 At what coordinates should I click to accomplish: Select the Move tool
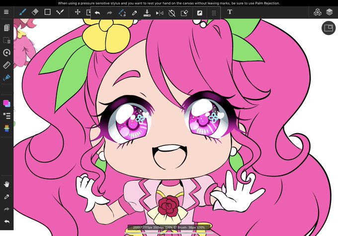tap(78, 12)
